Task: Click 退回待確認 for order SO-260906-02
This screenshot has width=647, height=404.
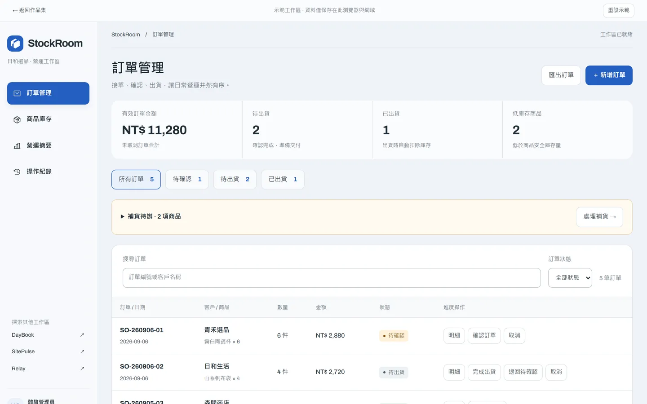Action: [523, 372]
